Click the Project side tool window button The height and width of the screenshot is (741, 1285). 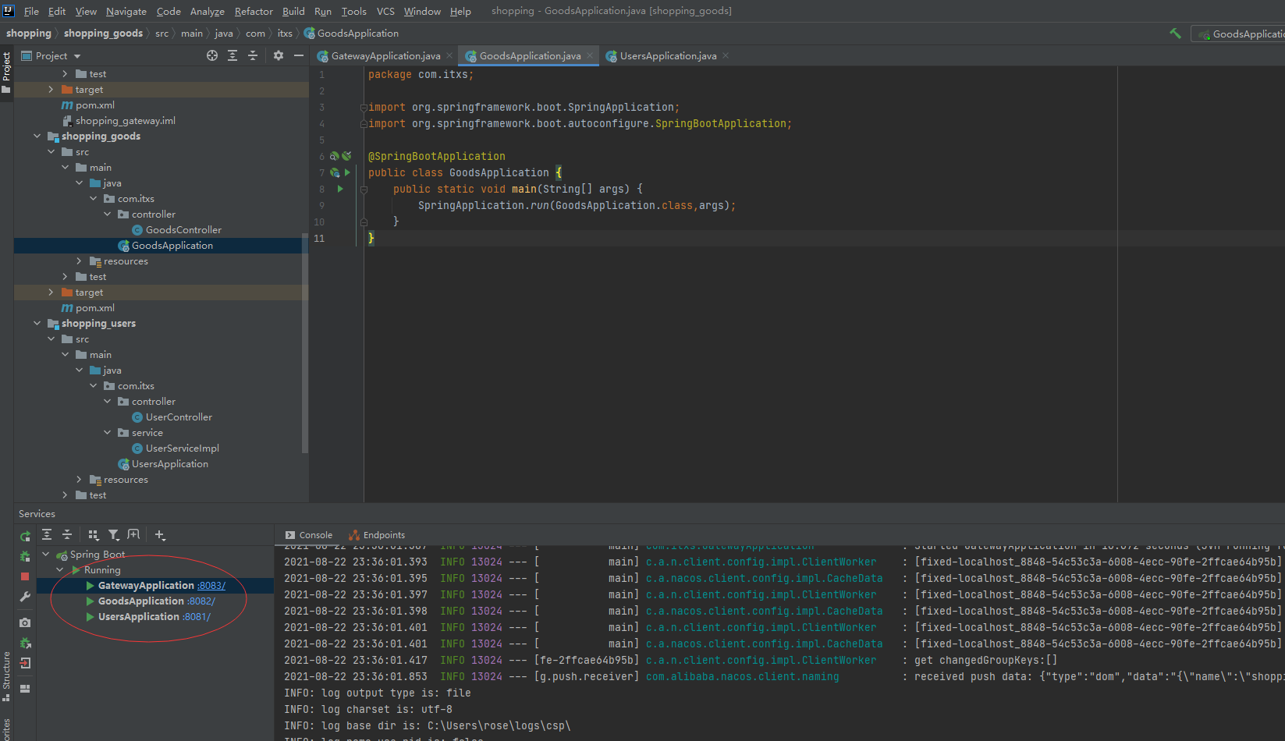tap(6, 72)
